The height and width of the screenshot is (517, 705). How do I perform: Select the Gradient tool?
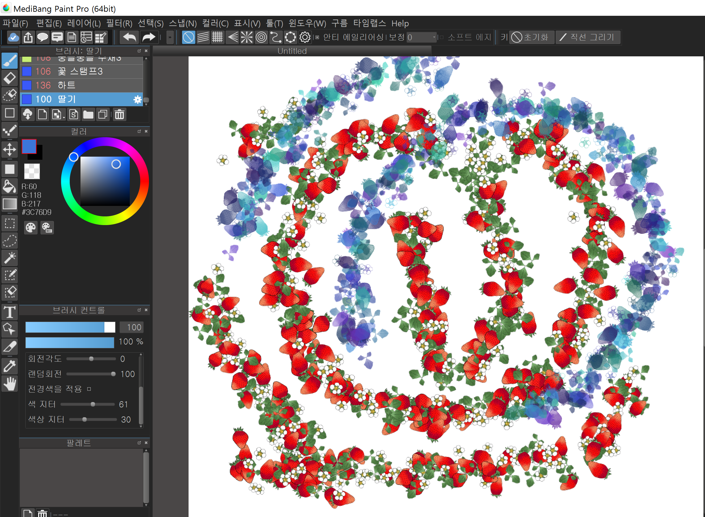pos(10,204)
